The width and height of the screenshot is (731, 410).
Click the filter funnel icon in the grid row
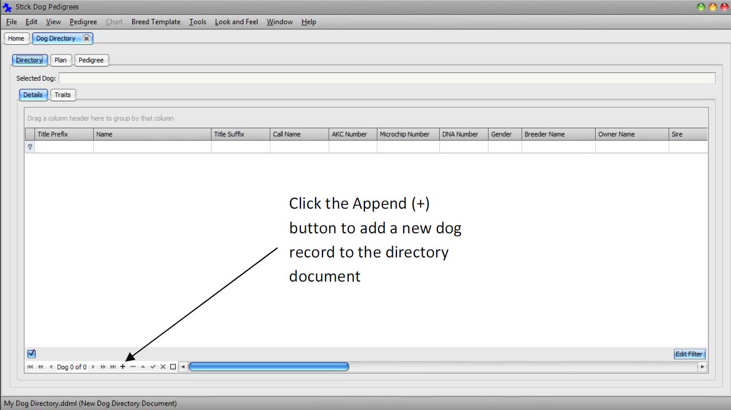pyautogui.click(x=30, y=147)
